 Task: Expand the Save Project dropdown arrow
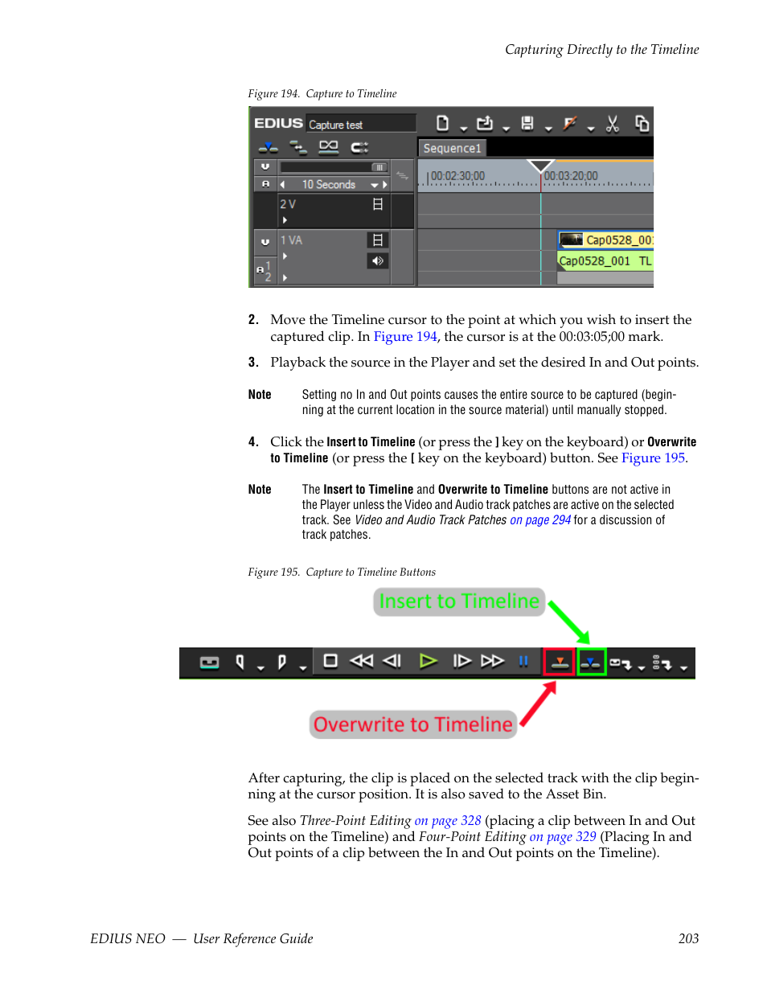(x=548, y=129)
